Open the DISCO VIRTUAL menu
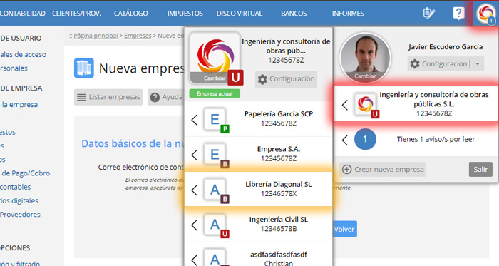Image resolution: width=499 pixels, height=266 pixels. click(x=240, y=14)
